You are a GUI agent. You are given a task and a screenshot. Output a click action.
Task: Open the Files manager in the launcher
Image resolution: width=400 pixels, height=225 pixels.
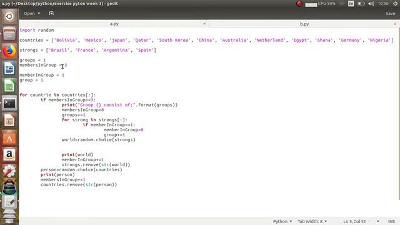[9, 34]
